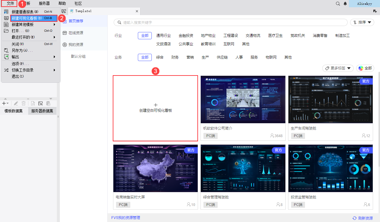Screen dimensions: 380x222
Task: Open 综合管理驾驶舱 template thumbnail
Action: (243, 168)
